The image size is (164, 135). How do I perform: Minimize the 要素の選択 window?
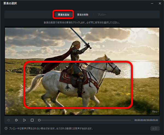(x=152, y=4)
